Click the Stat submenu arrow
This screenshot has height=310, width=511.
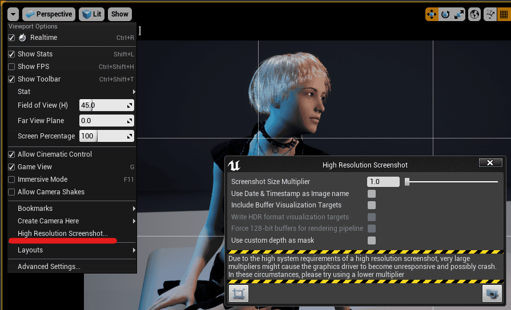click(x=134, y=92)
